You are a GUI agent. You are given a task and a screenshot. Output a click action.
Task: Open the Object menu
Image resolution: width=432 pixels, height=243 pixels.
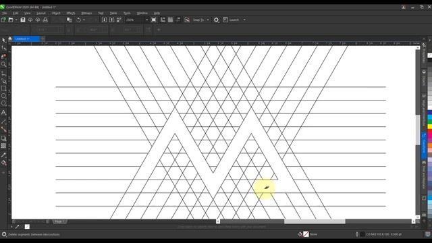[56, 13]
